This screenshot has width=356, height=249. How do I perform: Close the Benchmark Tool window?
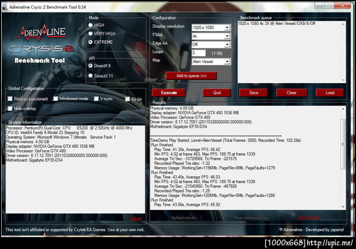click(x=342, y=6)
